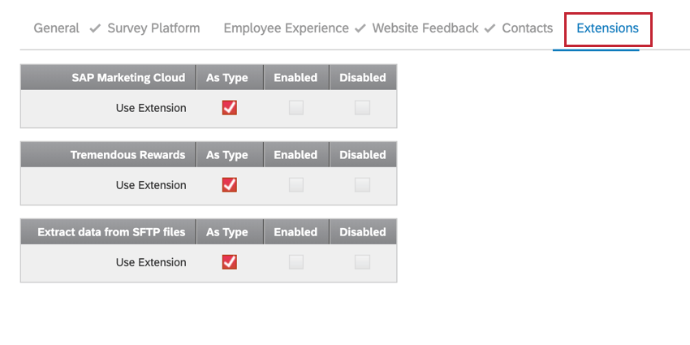Open the Employee Experience tab
Viewport: 690px width, 345px height.
tap(286, 28)
